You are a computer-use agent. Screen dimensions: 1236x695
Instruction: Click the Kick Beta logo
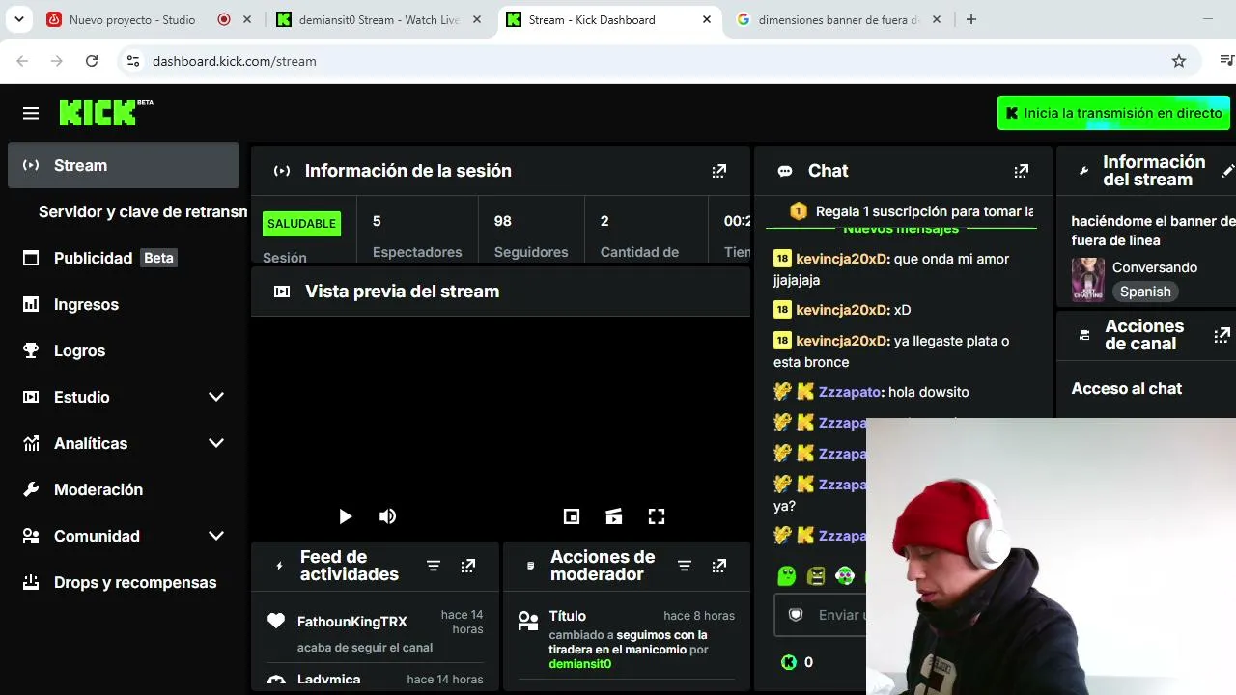tap(106, 113)
